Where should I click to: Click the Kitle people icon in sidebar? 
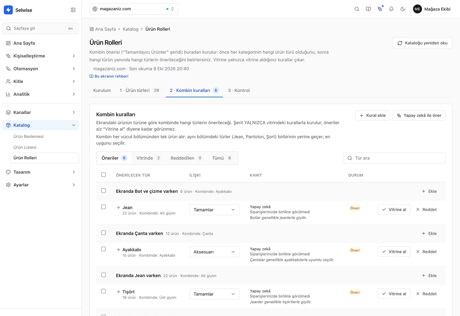point(8,81)
